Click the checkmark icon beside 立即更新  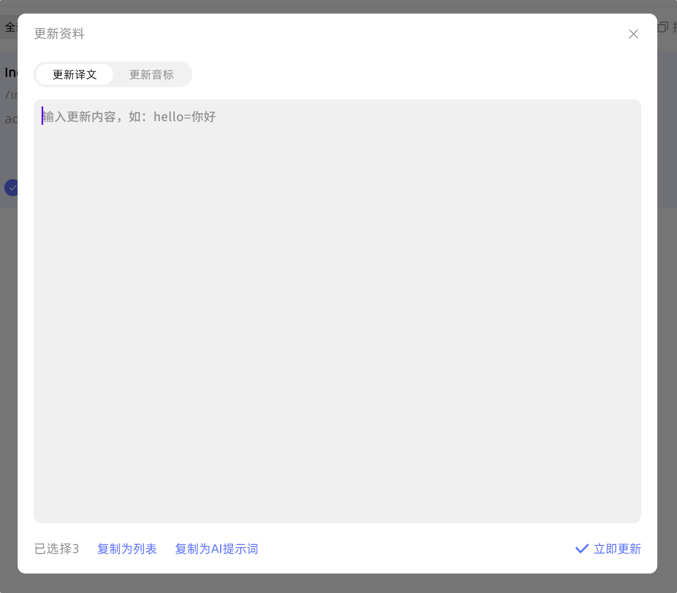582,549
